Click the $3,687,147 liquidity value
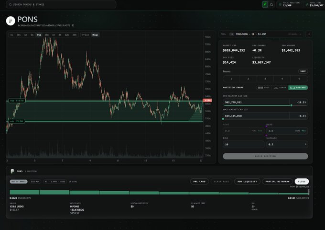Image resolution: width=325 pixels, height=230 pixels. click(x=261, y=62)
